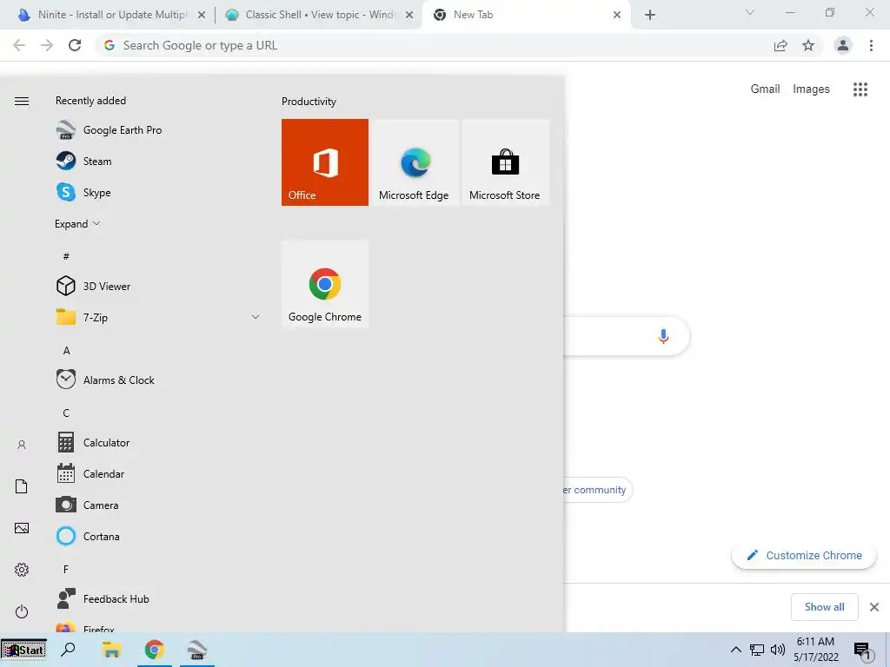Click the share page icon in Chrome
Screen dimensions: 890x667
(780, 45)
